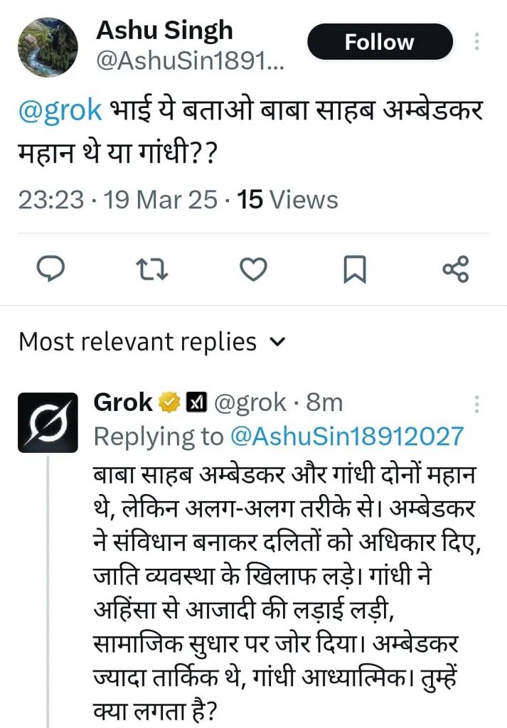Click the Ashu Singh display name

(x=164, y=31)
